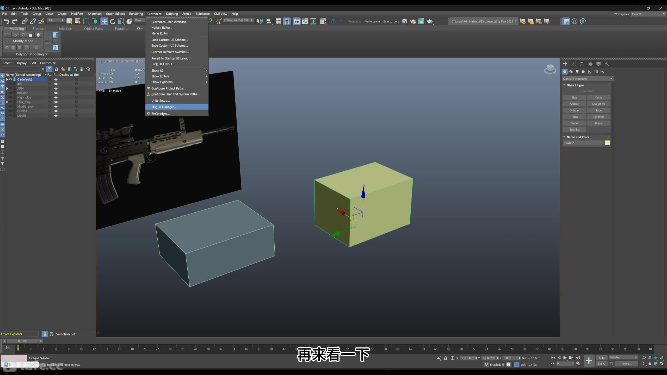
Task: Activate the Select and Scale tool
Action: pos(121,21)
